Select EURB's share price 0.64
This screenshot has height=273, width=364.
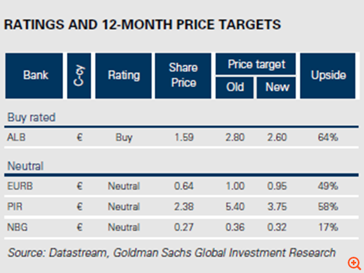click(183, 186)
